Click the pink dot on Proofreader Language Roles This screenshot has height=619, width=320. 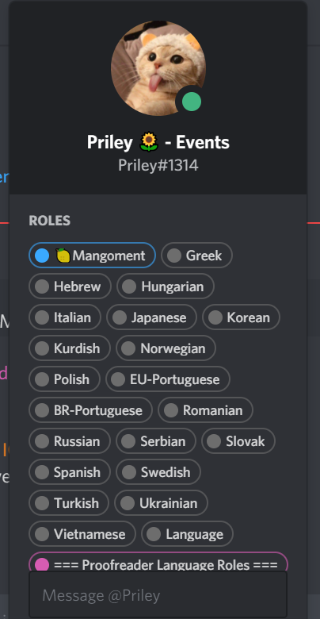[x=42, y=565]
